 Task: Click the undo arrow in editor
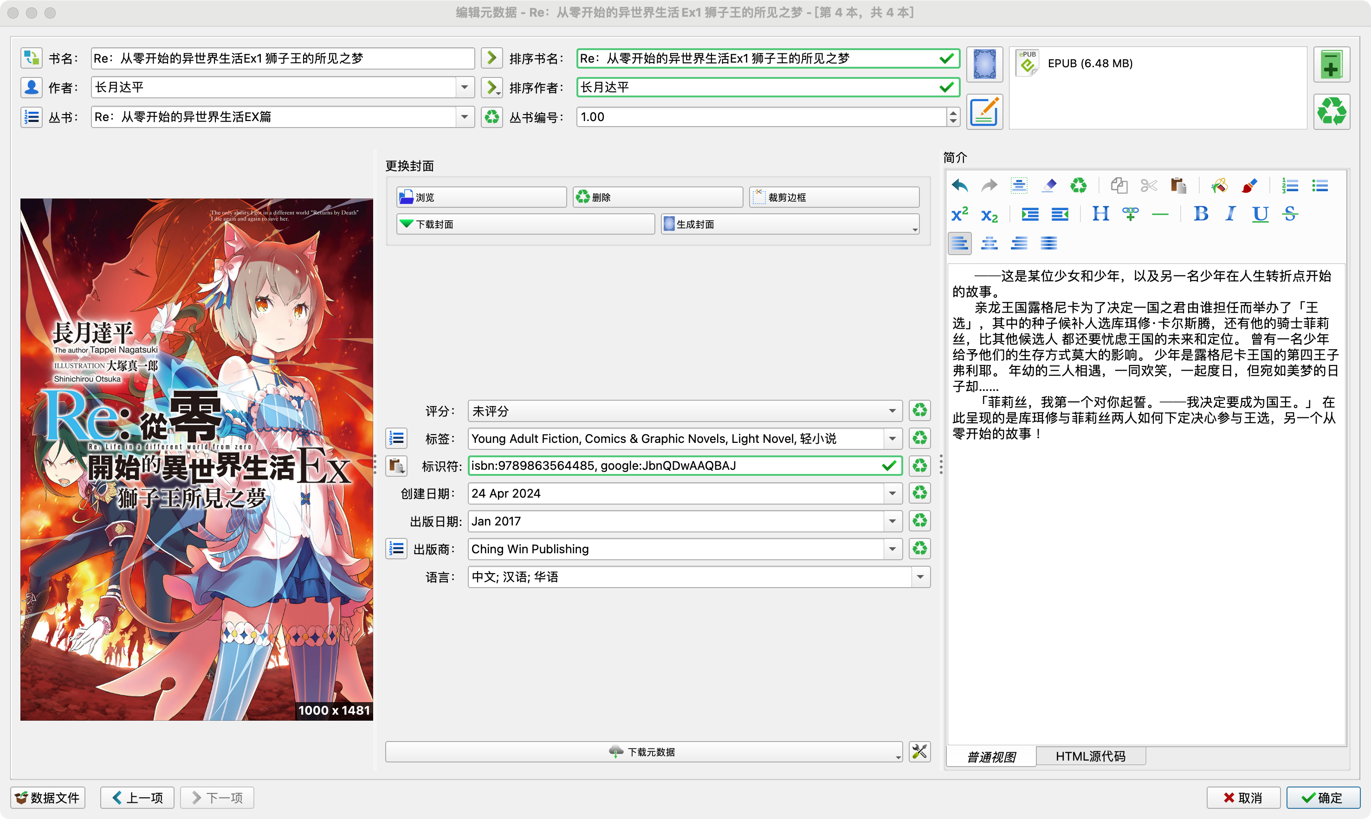coord(960,186)
